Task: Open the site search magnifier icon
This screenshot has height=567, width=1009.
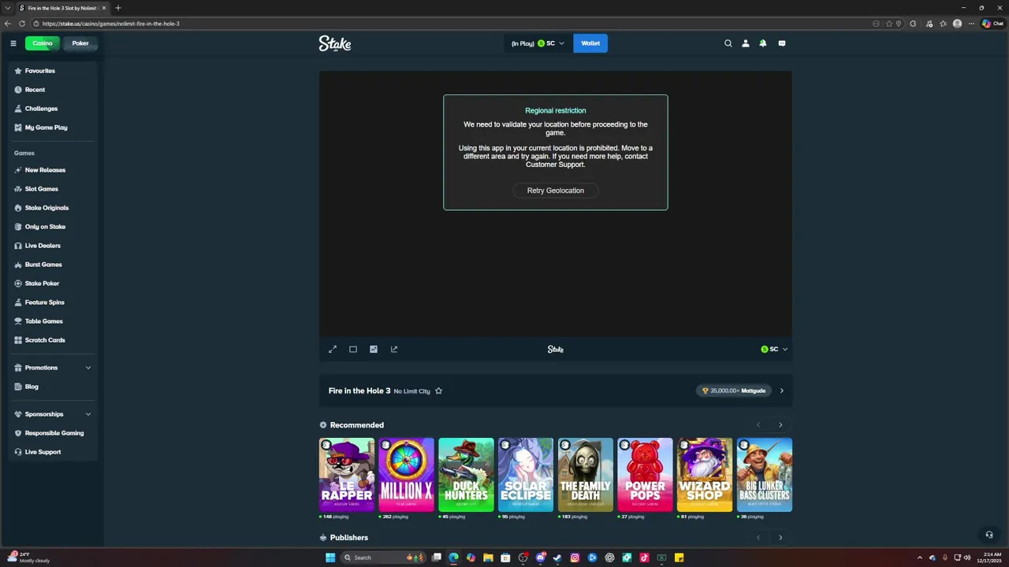Action: pyautogui.click(x=728, y=43)
